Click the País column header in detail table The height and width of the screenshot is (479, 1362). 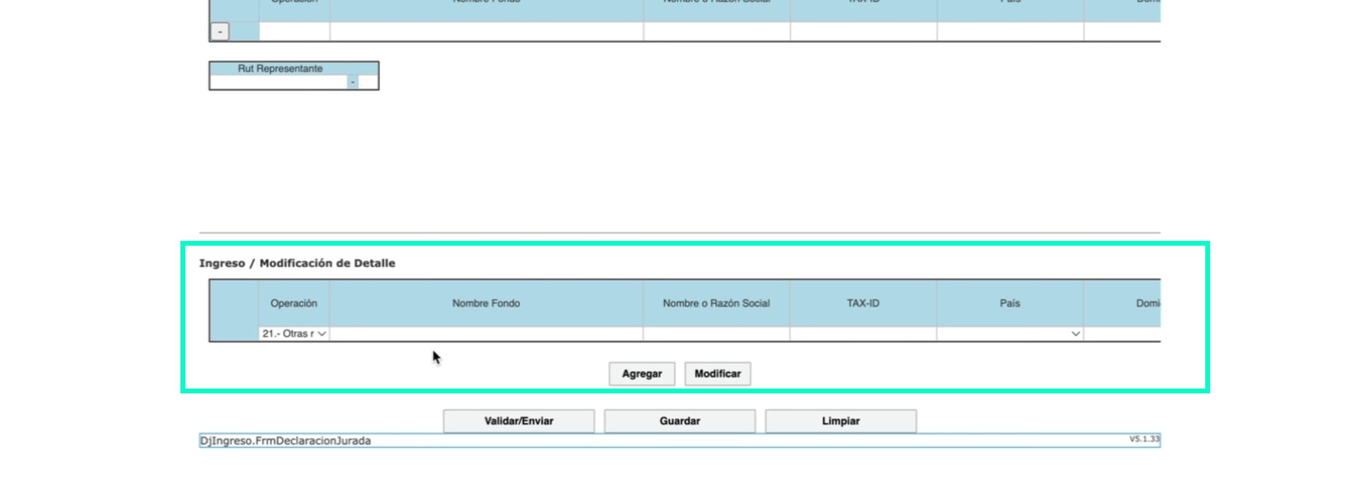pos(1009,303)
